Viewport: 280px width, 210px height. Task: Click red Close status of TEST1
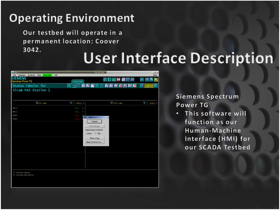(x=77, y=116)
